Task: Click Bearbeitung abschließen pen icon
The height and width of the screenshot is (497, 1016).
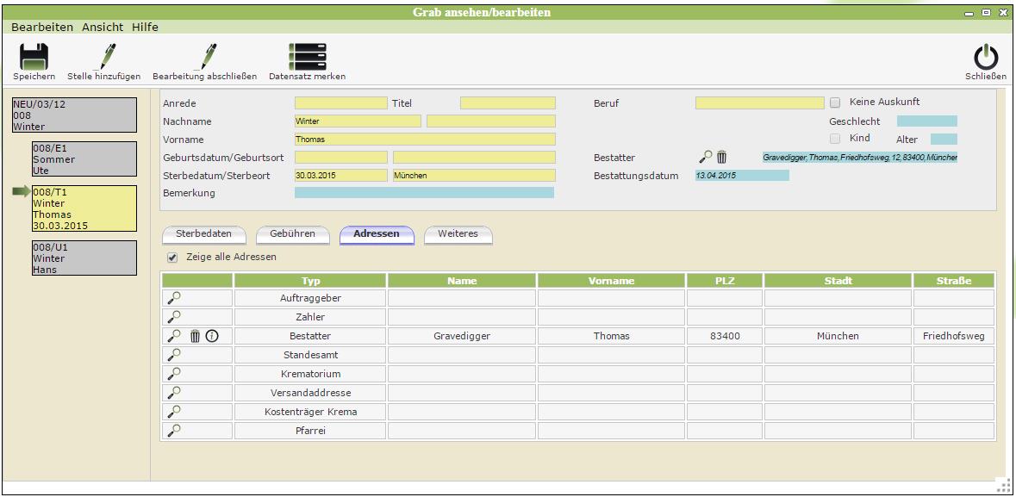Action: [x=204, y=57]
